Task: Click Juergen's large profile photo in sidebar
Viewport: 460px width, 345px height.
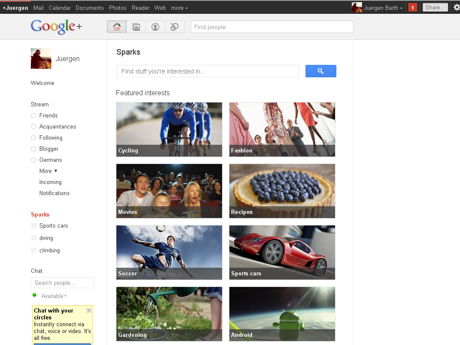Action: tap(41, 58)
